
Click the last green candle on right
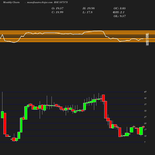coord(141,131)
